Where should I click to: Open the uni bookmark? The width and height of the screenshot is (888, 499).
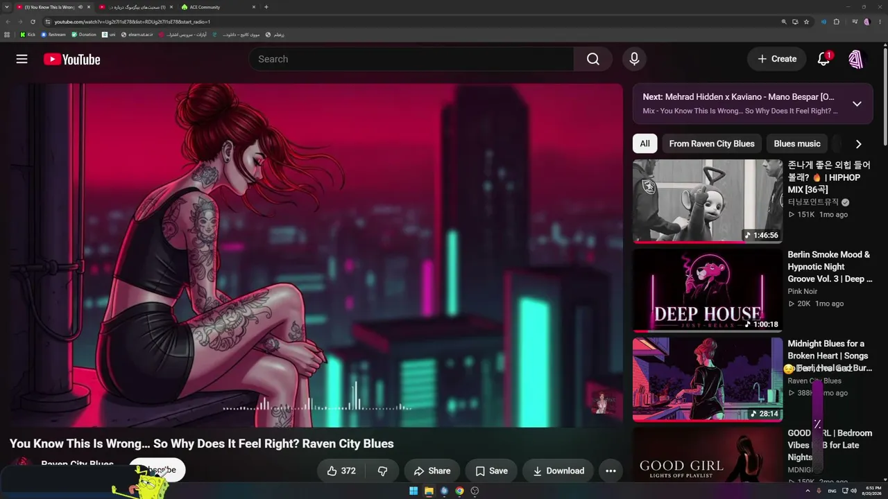point(109,34)
